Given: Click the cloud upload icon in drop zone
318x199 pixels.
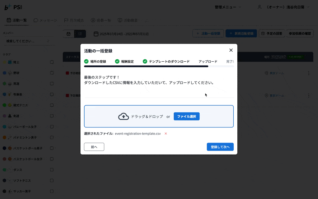Looking at the screenshot, I should (x=124, y=116).
